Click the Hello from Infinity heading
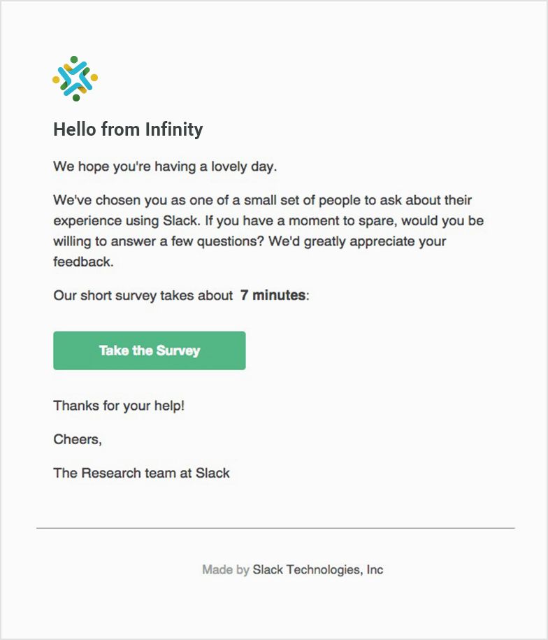This screenshot has width=548, height=640. pyautogui.click(x=128, y=129)
